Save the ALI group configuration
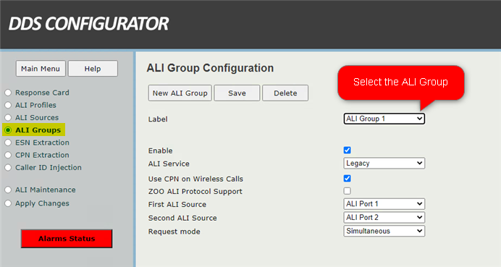This screenshot has height=267, width=501. point(237,93)
